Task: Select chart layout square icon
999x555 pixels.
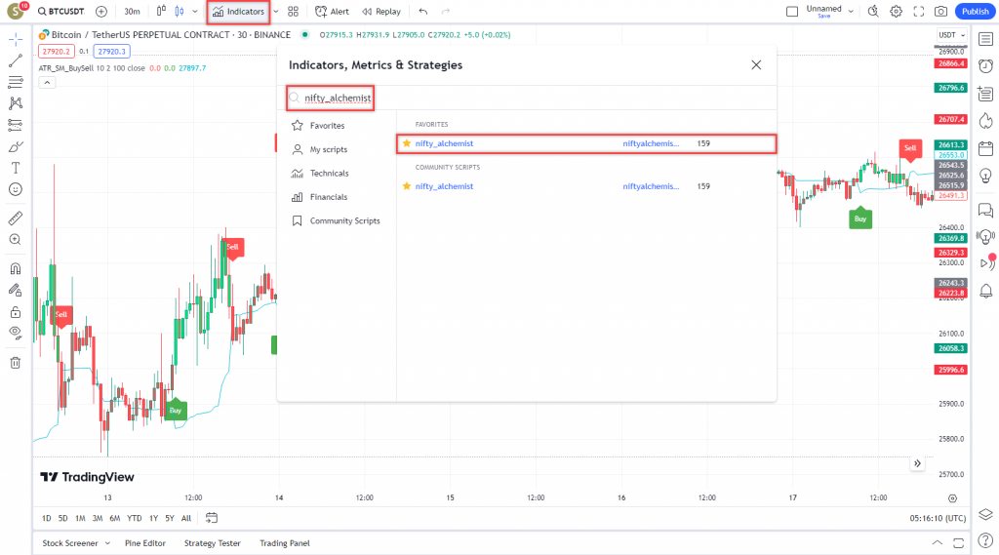Action: (x=792, y=12)
